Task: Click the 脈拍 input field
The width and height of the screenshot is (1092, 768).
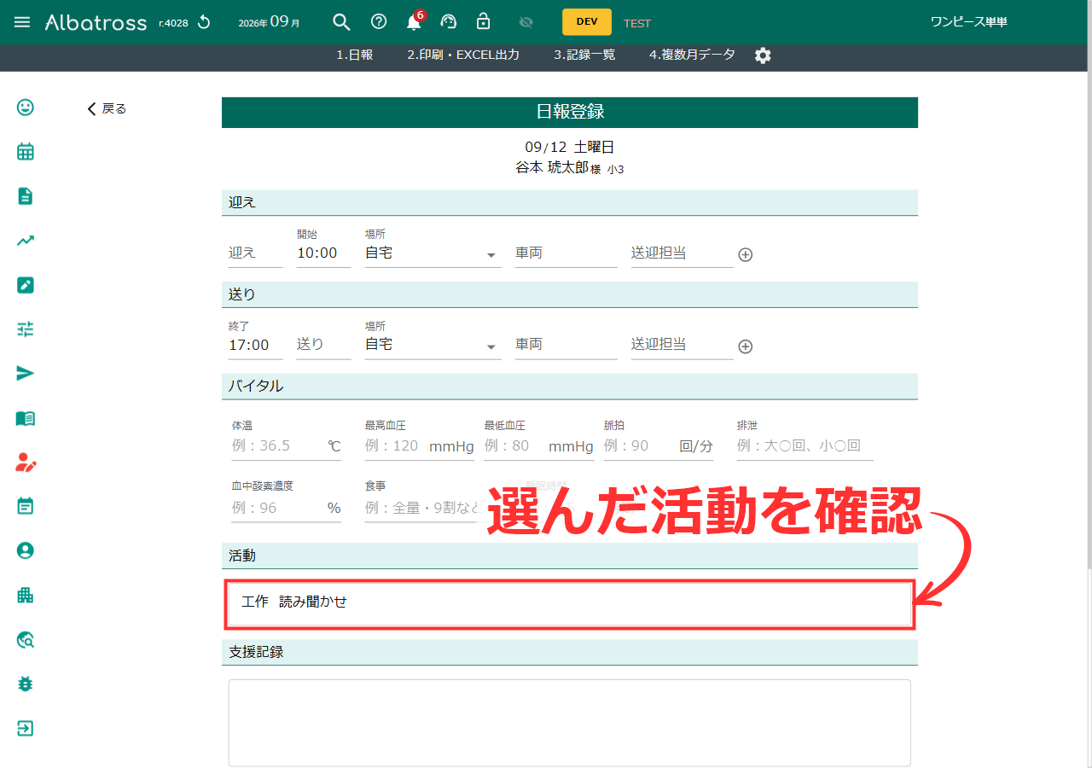Action: coord(659,445)
